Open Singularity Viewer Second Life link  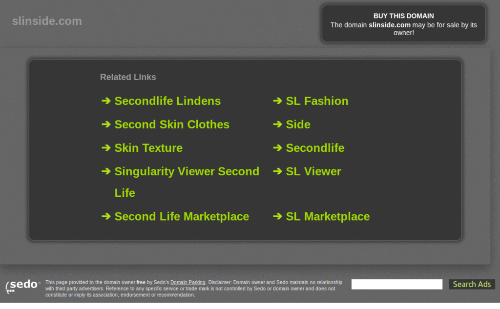click(x=187, y=182)
